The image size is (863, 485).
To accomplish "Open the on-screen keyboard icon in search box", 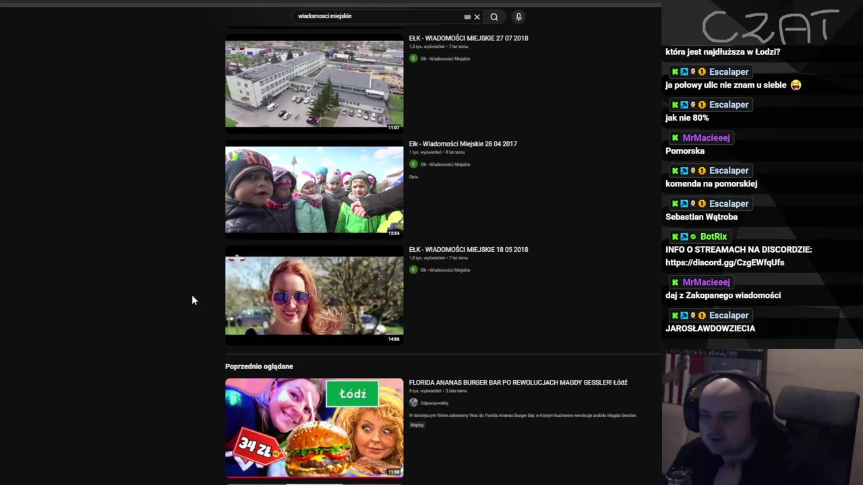I will pyautogui.click(x=467, y=17).
